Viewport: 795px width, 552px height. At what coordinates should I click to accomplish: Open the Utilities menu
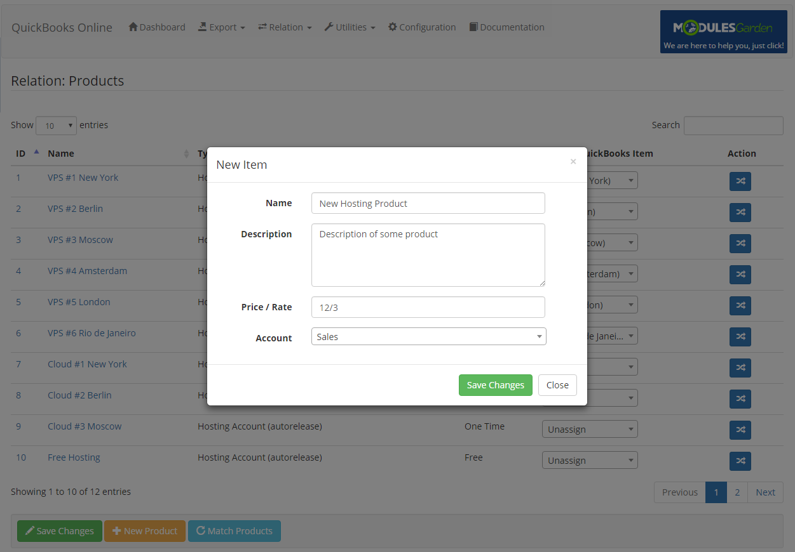[349, 27]
